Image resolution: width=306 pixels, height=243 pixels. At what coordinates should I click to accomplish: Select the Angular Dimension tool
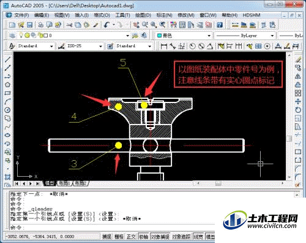tap(210, 46)
